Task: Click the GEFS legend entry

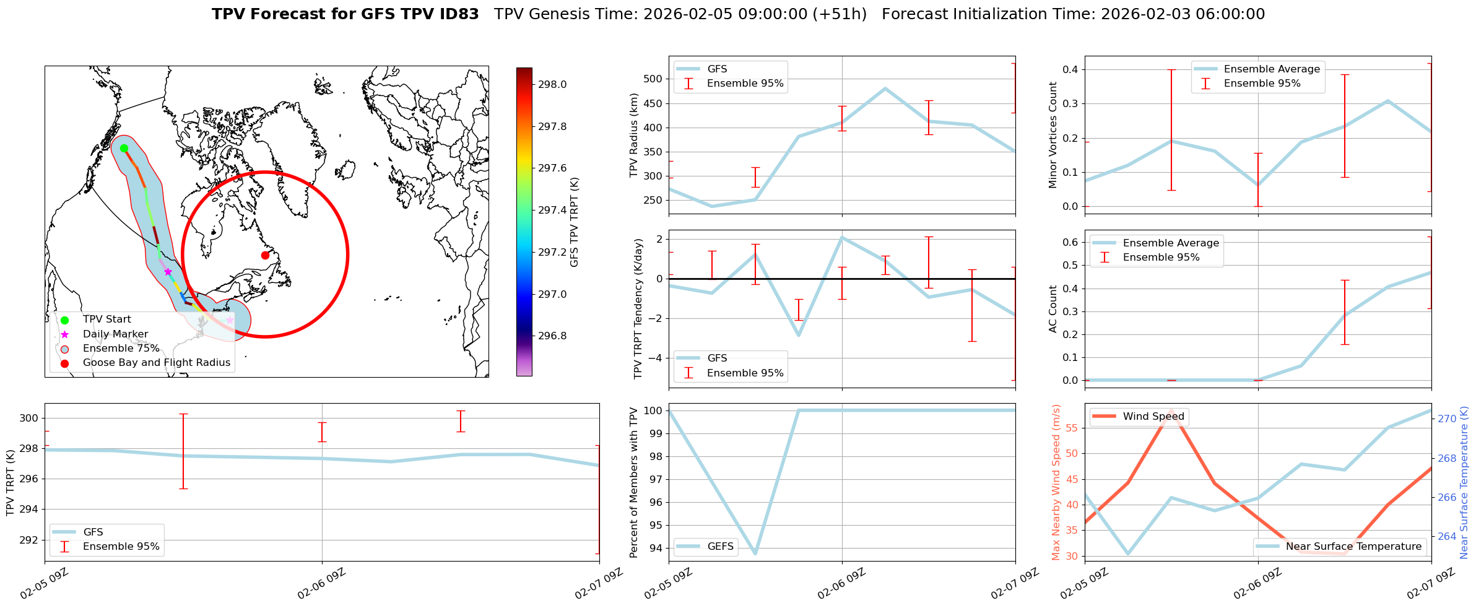Action: click(x=688, y=547)
